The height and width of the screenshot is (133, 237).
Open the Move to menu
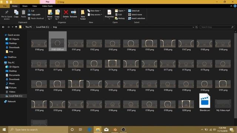50,15
